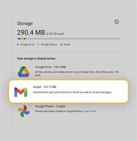Click the blue segment of storage bar
Screen dimensions: 137x141
(19, 39)
